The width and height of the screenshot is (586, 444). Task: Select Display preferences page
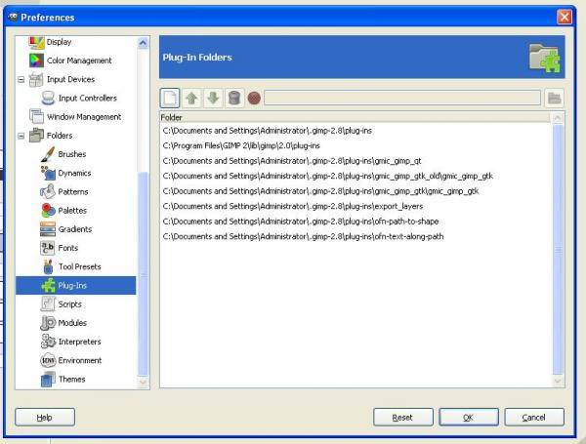(59, 42)
